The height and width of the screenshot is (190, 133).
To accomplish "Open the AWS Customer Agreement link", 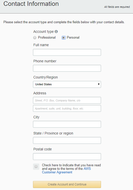I will (x=66, y=171).
